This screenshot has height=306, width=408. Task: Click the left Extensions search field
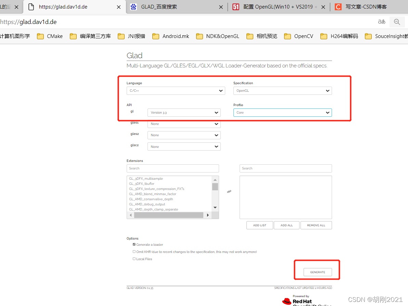click(x=173, y=168)
